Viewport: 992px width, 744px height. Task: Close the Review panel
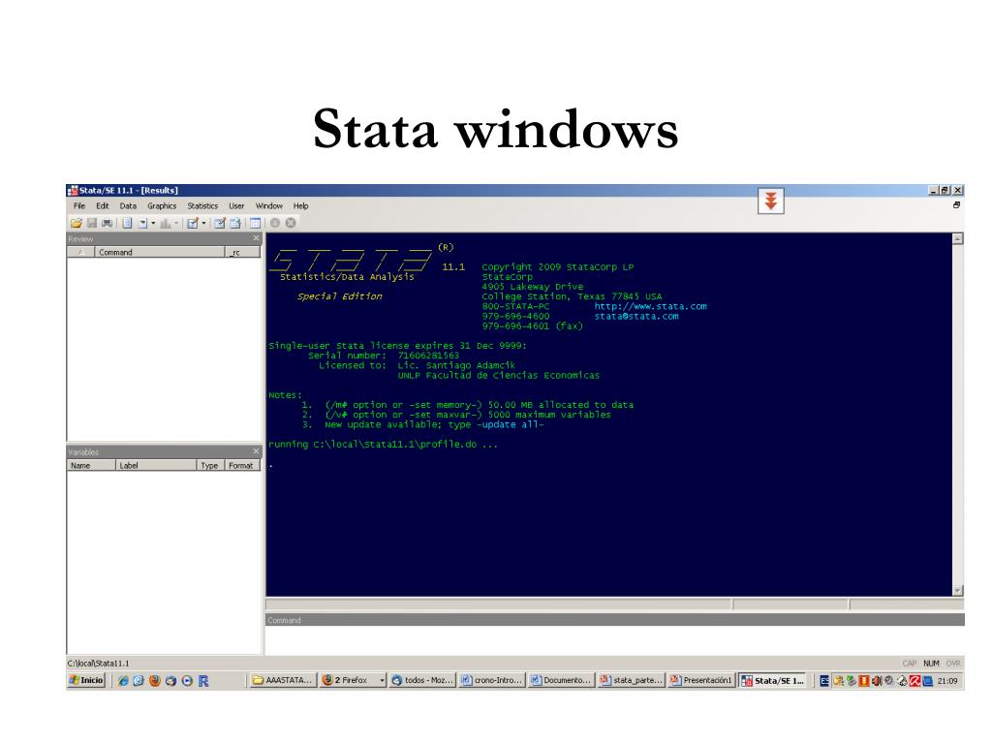click(x=256, y=238)
